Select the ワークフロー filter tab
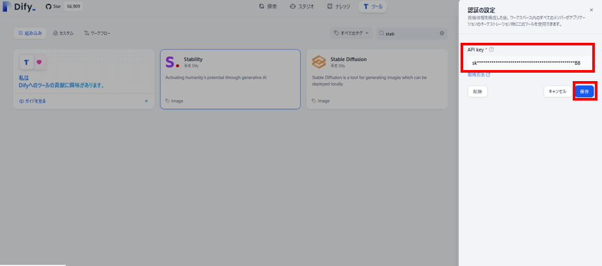 97,33
